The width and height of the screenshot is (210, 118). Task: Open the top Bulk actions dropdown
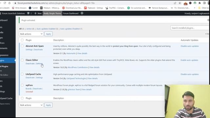coord(31,34)
